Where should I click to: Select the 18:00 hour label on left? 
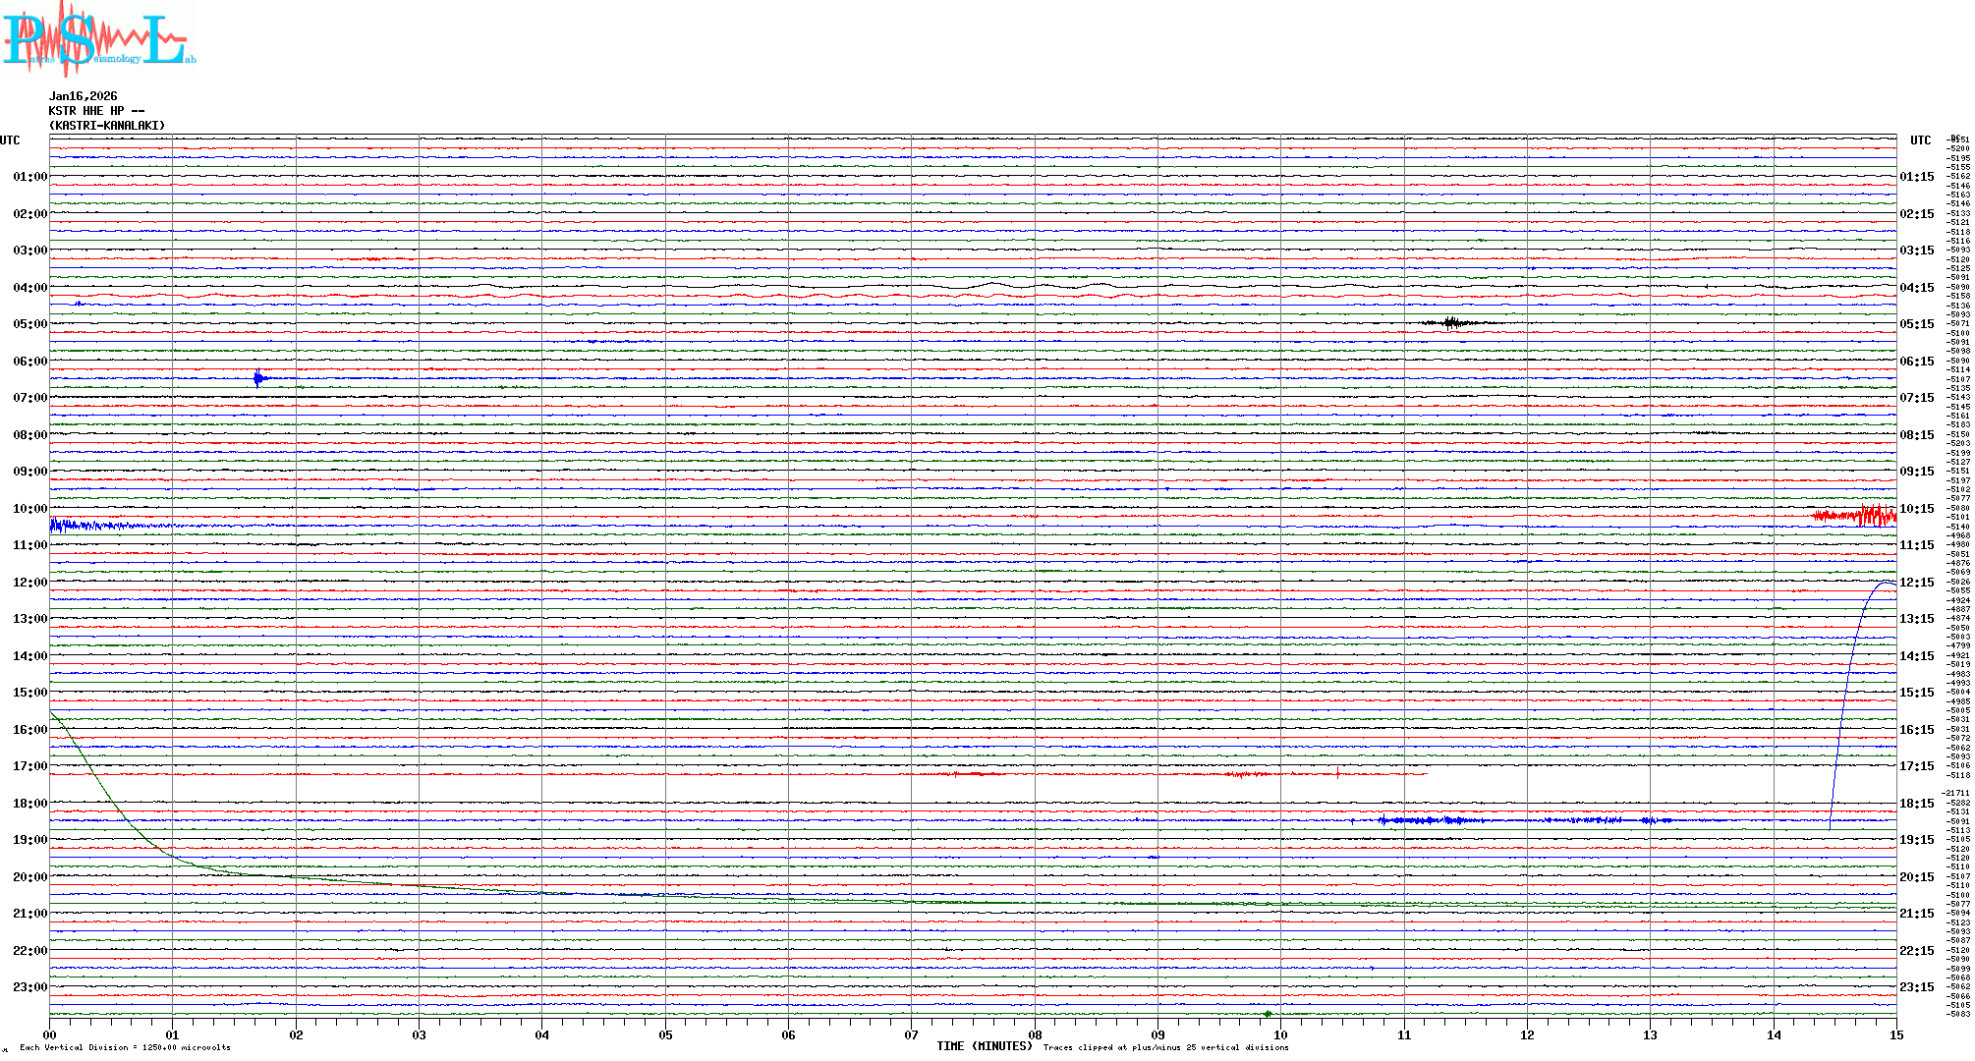point(29,804)
